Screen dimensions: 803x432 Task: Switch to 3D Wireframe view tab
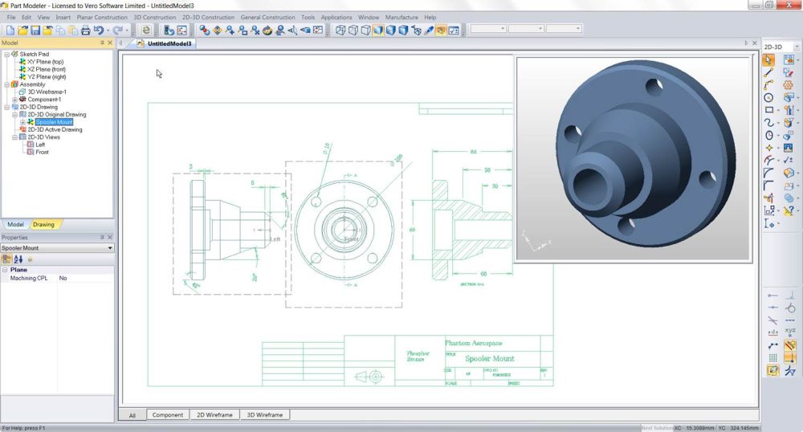(x=265, y=414)
